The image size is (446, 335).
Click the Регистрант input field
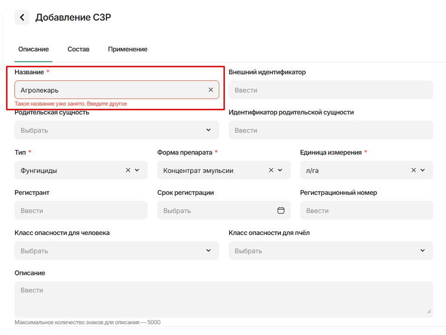pyautogui.click(x=81, y=210)
